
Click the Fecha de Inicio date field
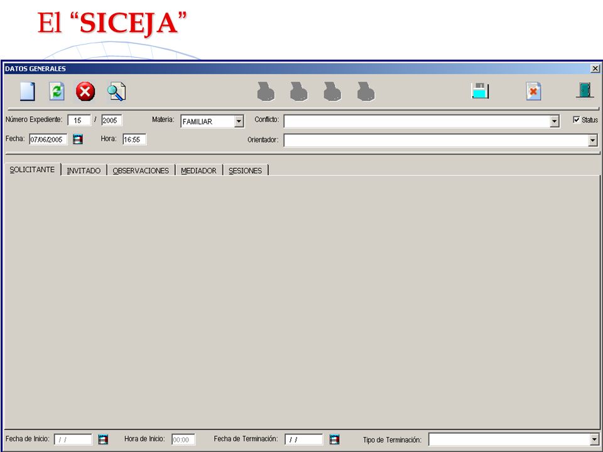[73, 439]
